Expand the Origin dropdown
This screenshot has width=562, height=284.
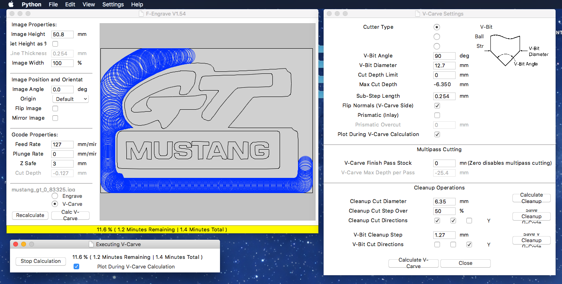(70, 99)
